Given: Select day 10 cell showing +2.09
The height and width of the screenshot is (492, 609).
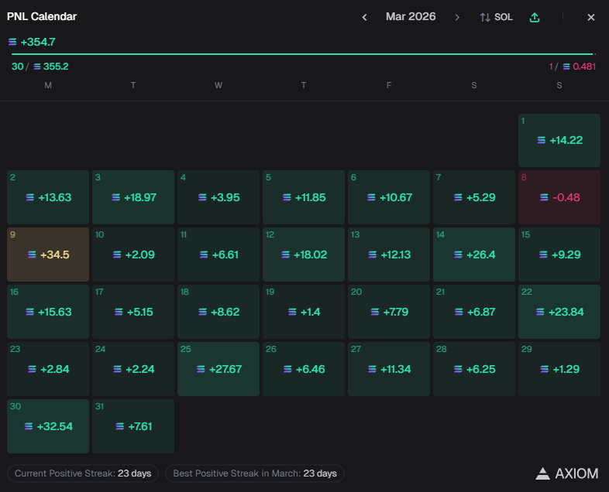Looking at the screenshot, I should (133, 255).
